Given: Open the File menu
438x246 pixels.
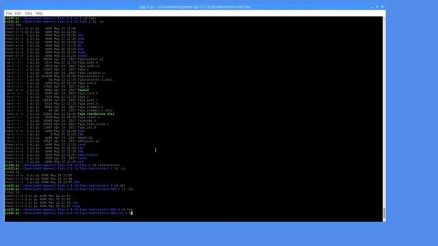Looking at the screenshot, I should 9,14.
